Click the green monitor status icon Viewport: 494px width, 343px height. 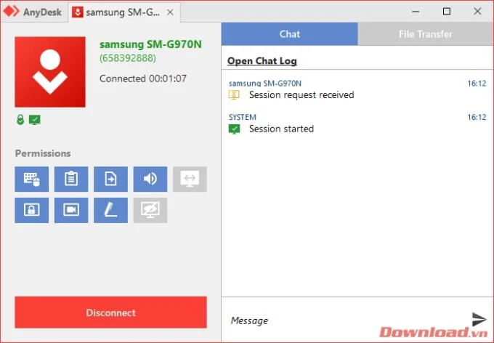[35, 120]
